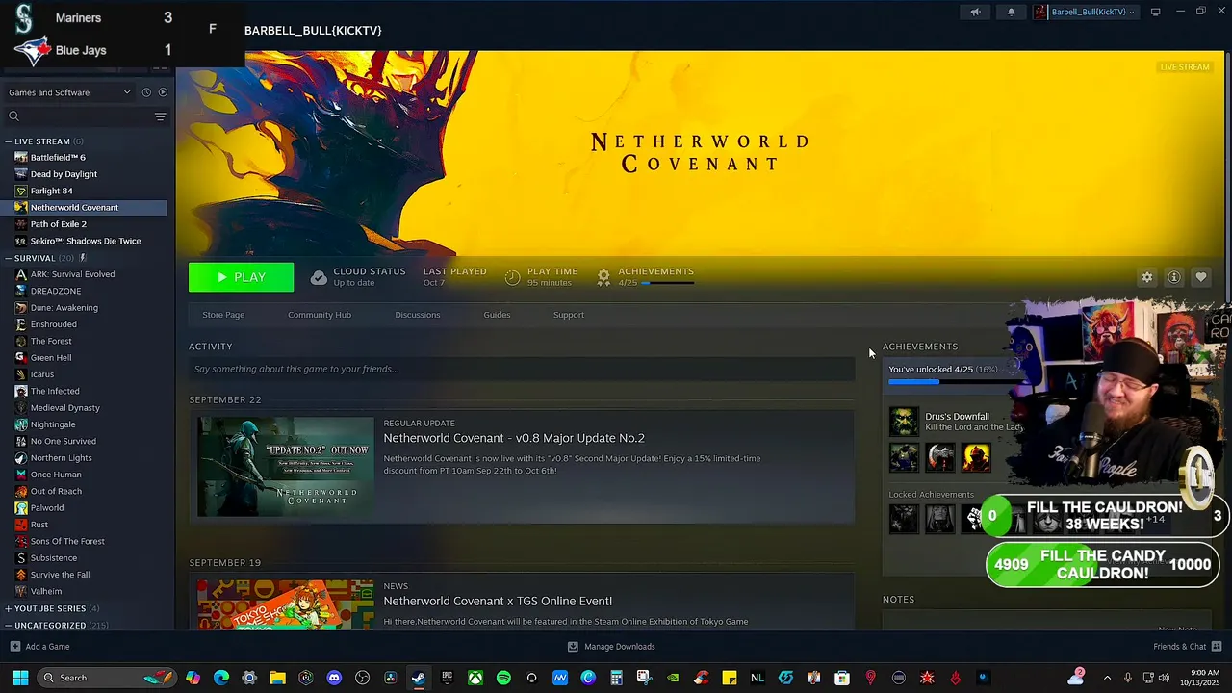Open Spotify from the taskbar
Viewport: 1232px width, 693px height.
[503, 678]
